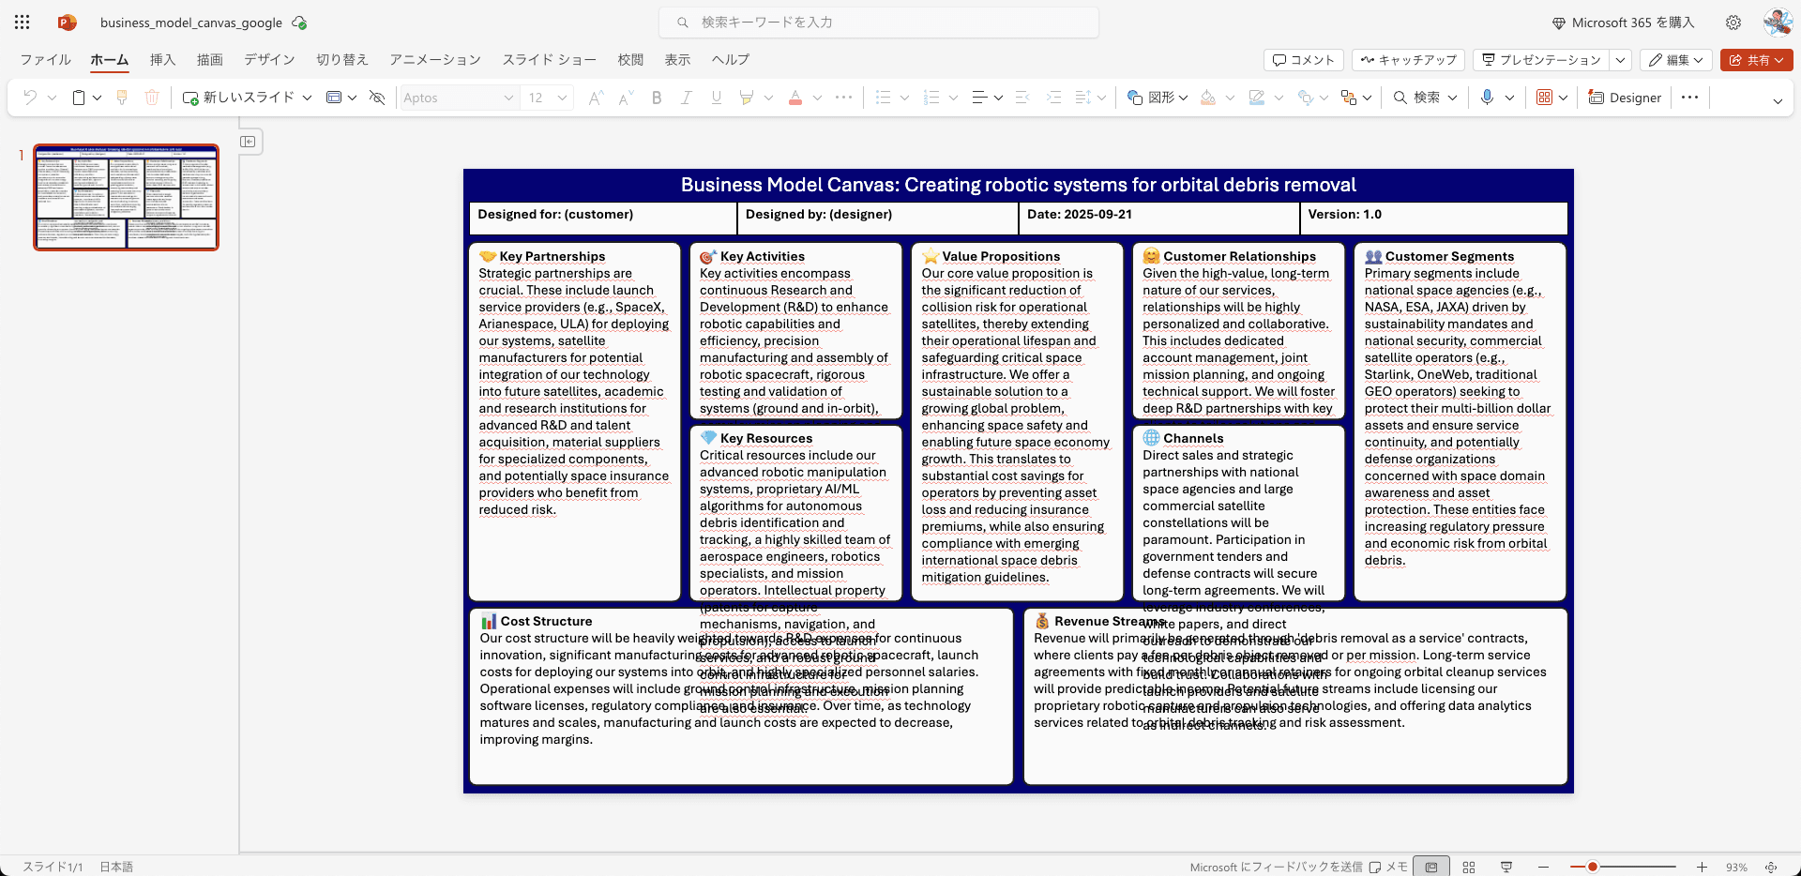Open the Designer pane
Screen dimensions: 1801x876
click(x=1625, y=98)
